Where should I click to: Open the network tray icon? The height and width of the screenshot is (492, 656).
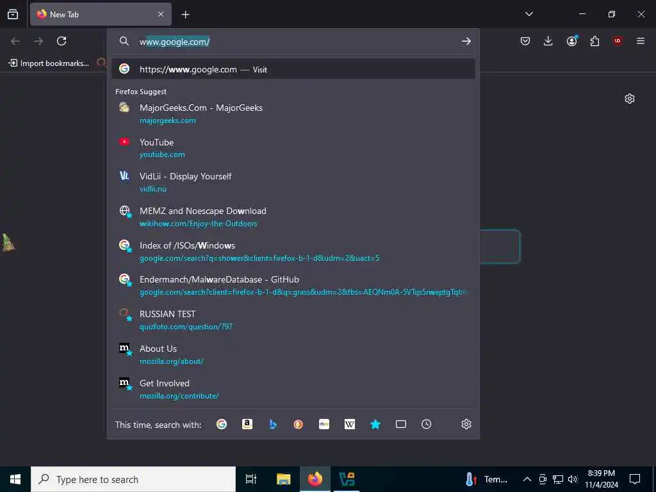tap(558, 479)
